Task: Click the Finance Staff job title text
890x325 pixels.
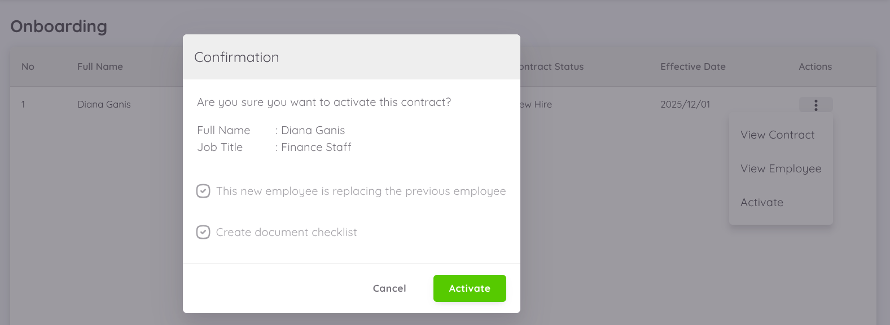Action: (316, 148)
